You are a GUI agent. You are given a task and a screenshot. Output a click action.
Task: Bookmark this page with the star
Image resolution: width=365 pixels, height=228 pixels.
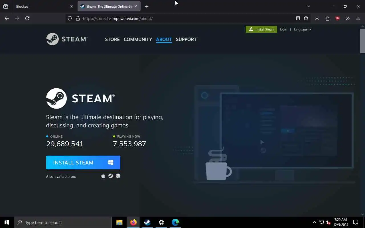(x=306, y=18)
